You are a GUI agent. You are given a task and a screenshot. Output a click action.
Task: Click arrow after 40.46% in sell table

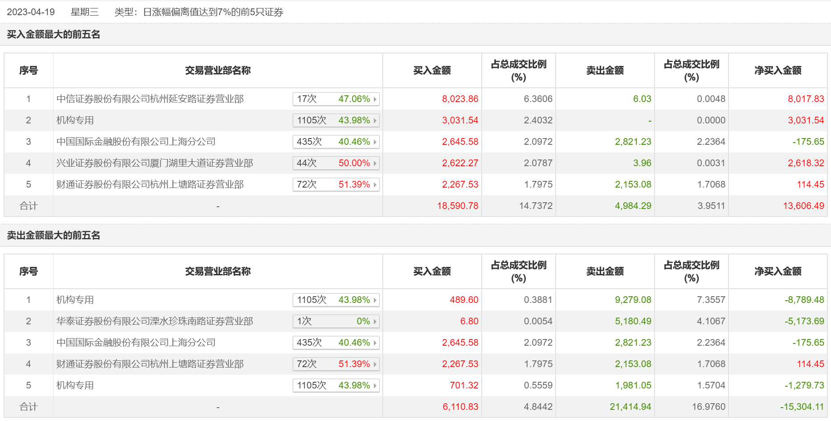pyautogui.click(x=375, y=343)
